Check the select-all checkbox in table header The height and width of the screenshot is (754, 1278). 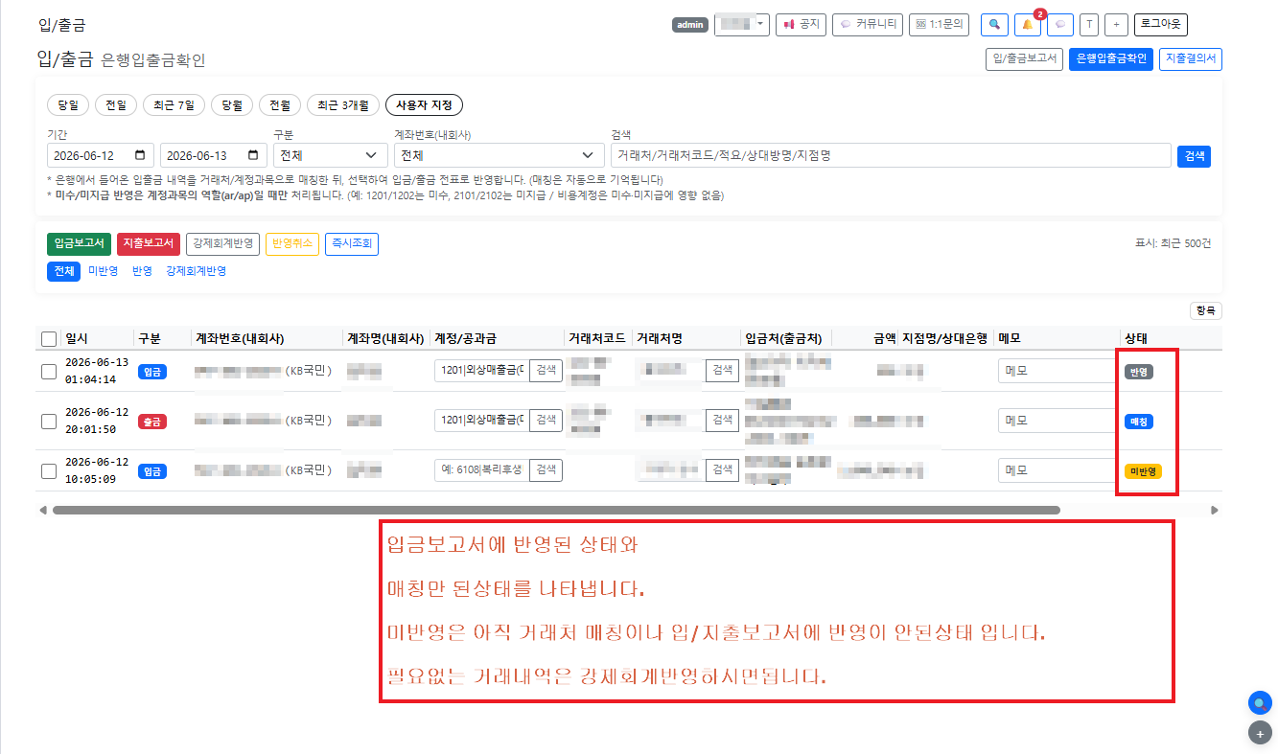[x=49, y=338]
